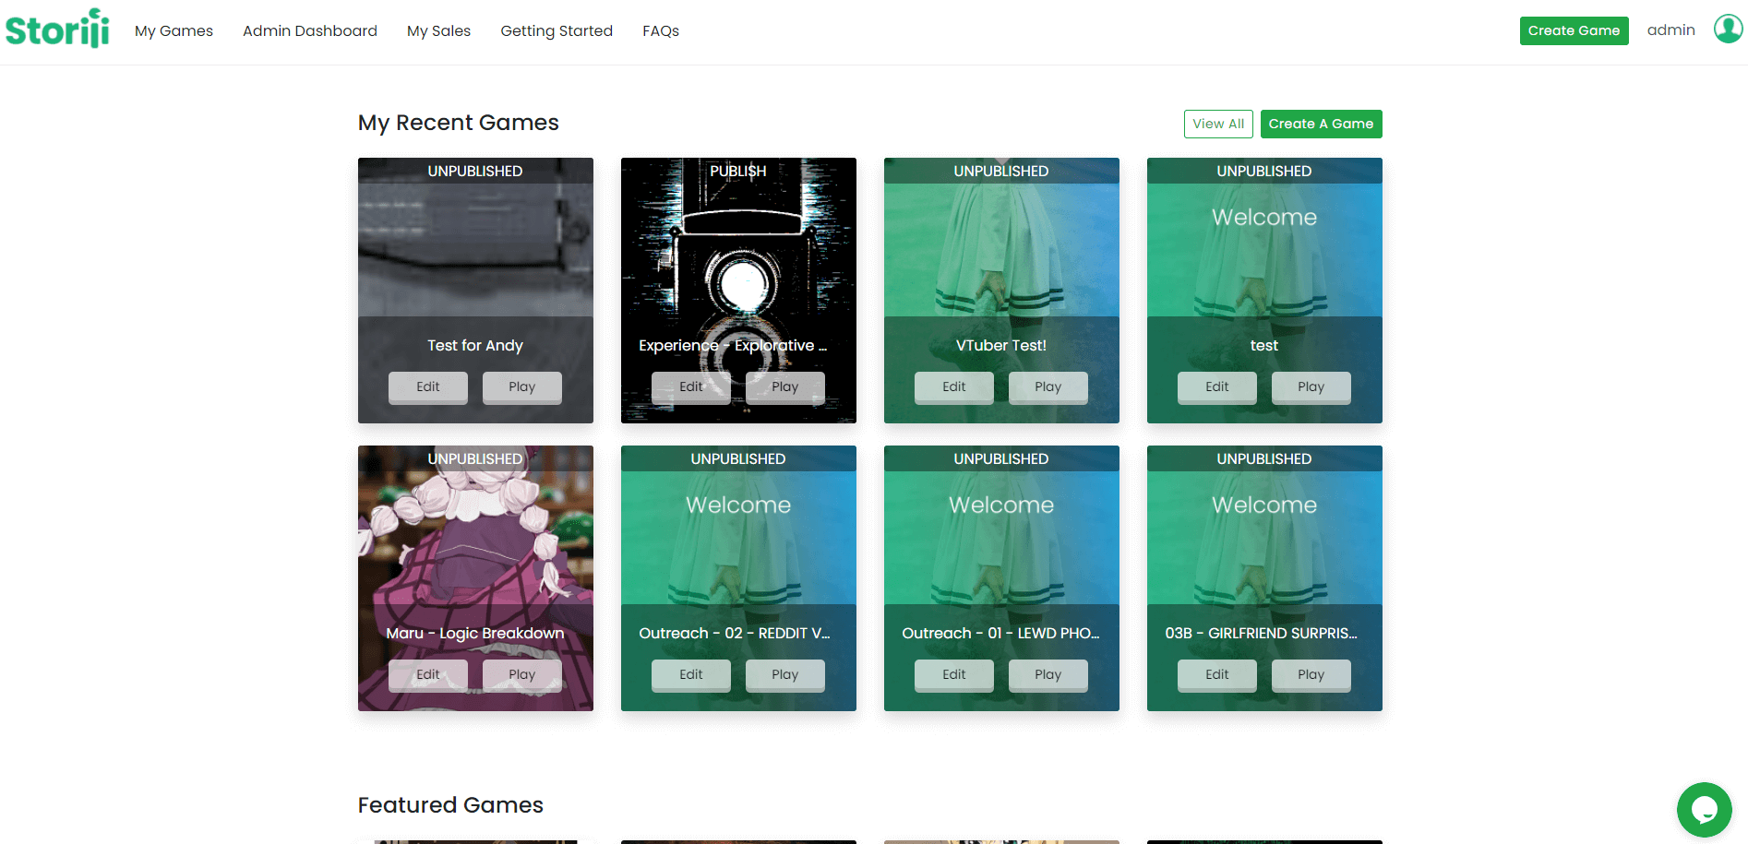This screenshot has width=1748, height=844.
Task: Open the My Sales page
Action: point(438,30)
